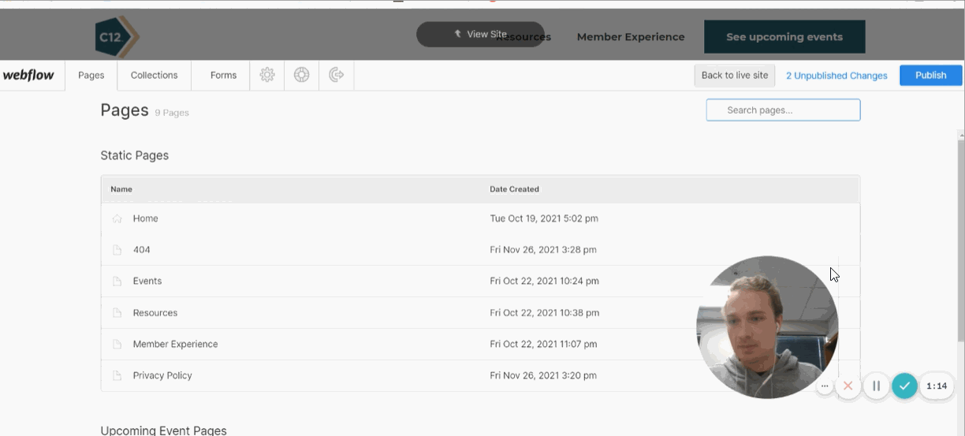
Task: Click Back to live site button
Action: [x=735, y=75]
